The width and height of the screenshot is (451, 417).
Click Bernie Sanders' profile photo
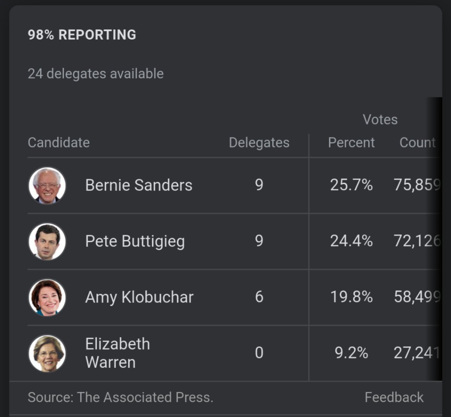pyautogui.click(x=47, y=185)
